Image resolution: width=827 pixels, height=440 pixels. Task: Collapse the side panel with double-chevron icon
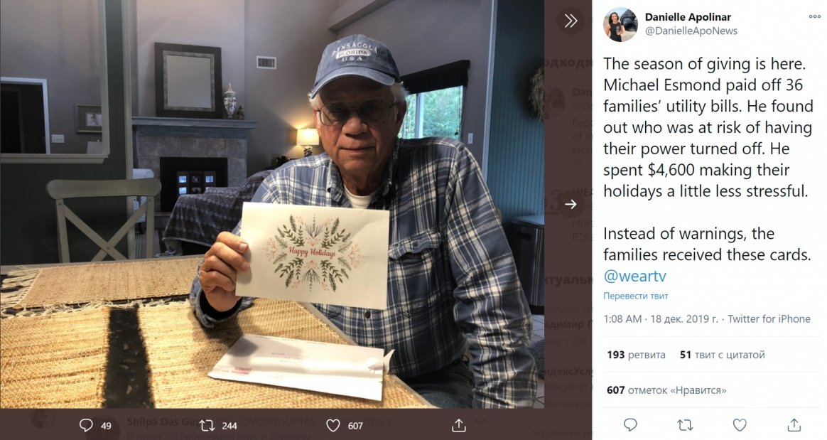pyautogui.click(x=571, y=21)
